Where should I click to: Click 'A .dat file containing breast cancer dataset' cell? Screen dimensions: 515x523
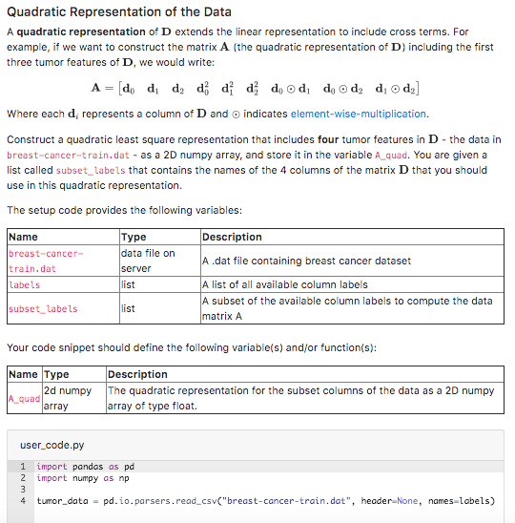point(352,261)
